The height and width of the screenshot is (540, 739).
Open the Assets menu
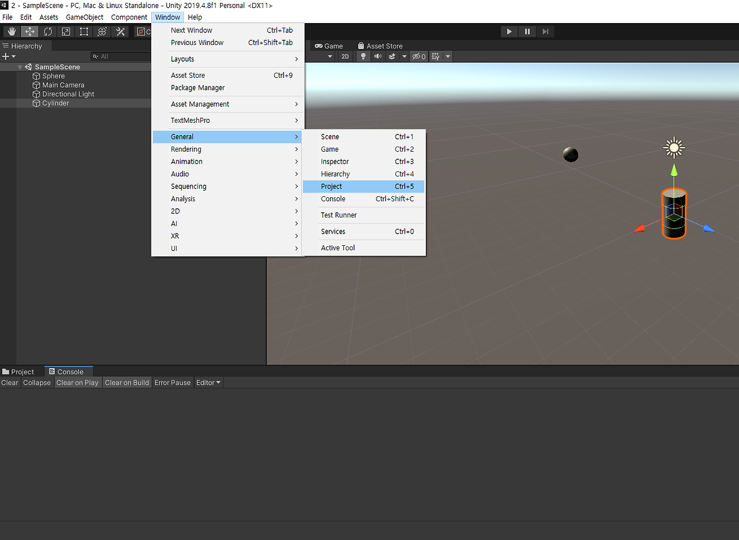(48, 17)
